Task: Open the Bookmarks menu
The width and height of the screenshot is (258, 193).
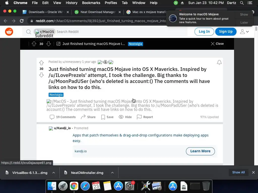Action: (91, 3)
